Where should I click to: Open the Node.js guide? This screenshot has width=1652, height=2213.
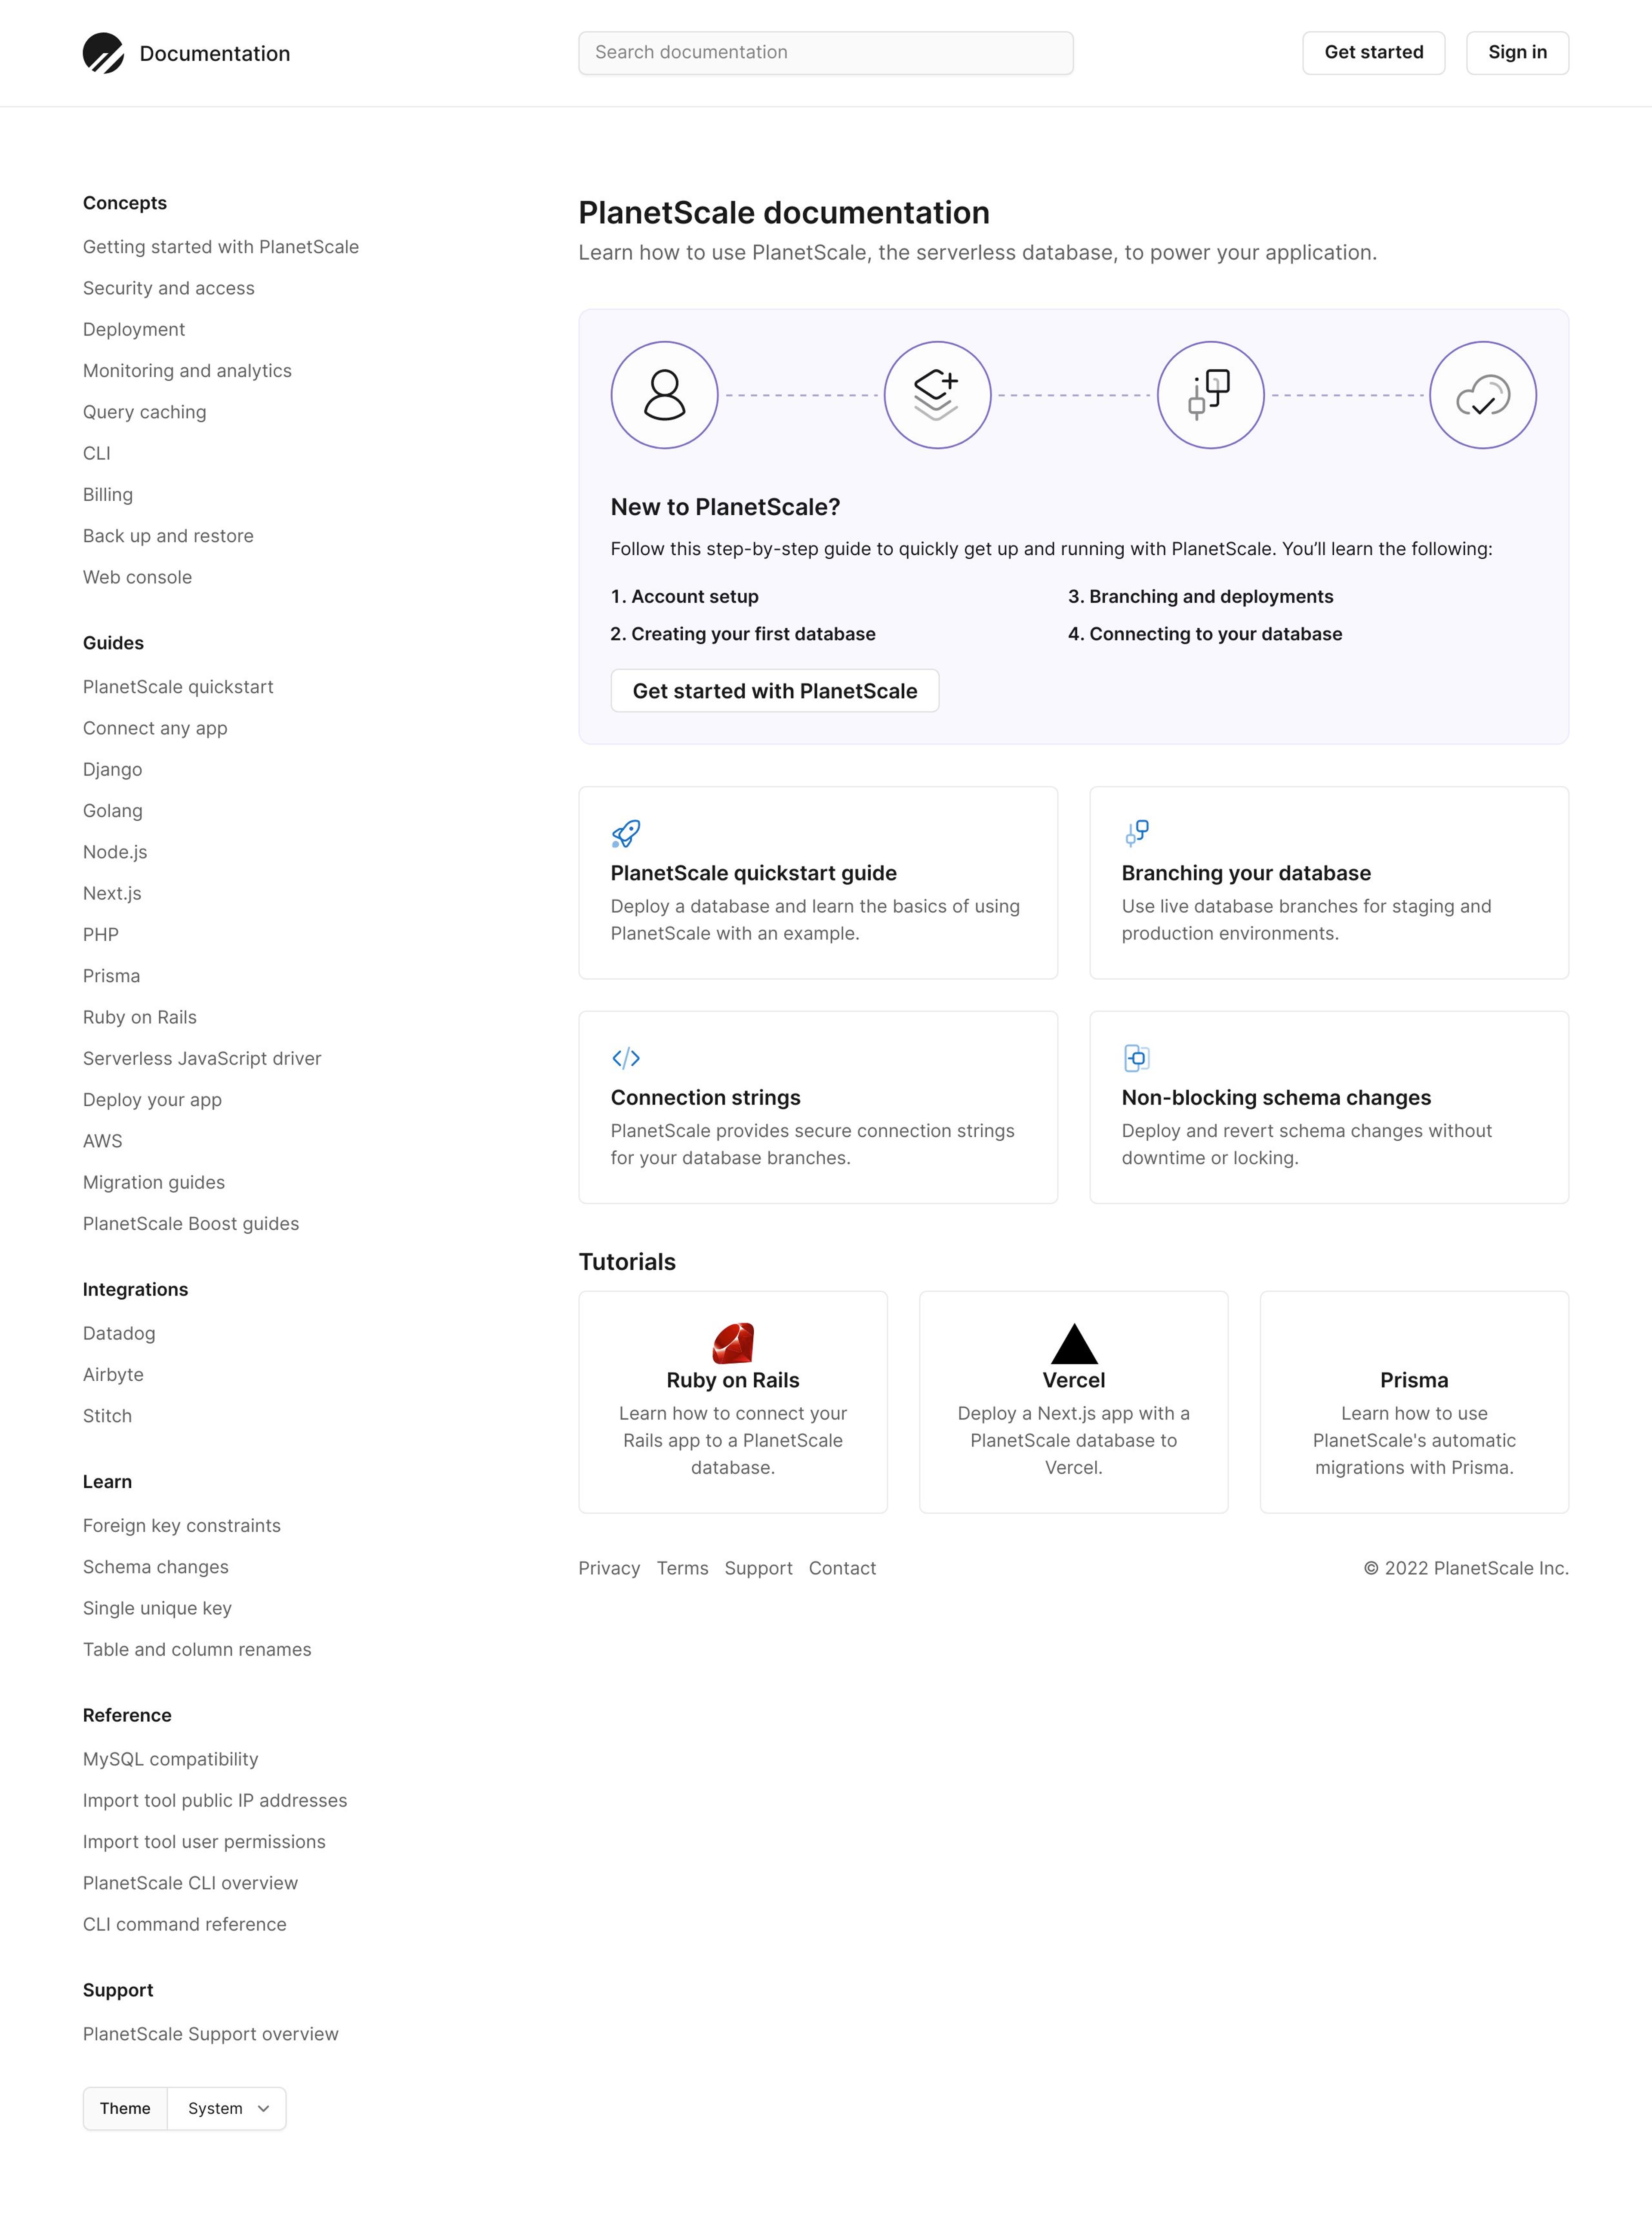[115, 852]
